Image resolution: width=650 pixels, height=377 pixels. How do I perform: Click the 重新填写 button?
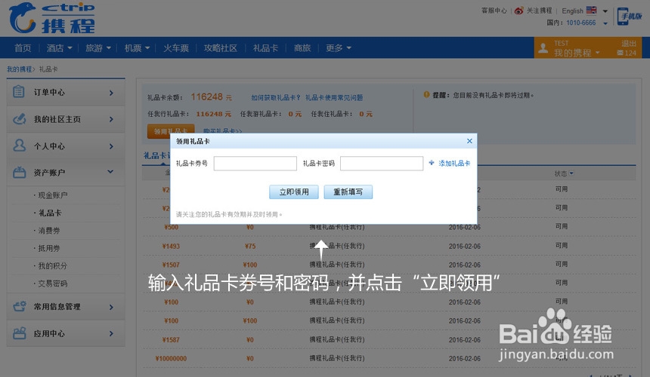(x=348, y=192)
